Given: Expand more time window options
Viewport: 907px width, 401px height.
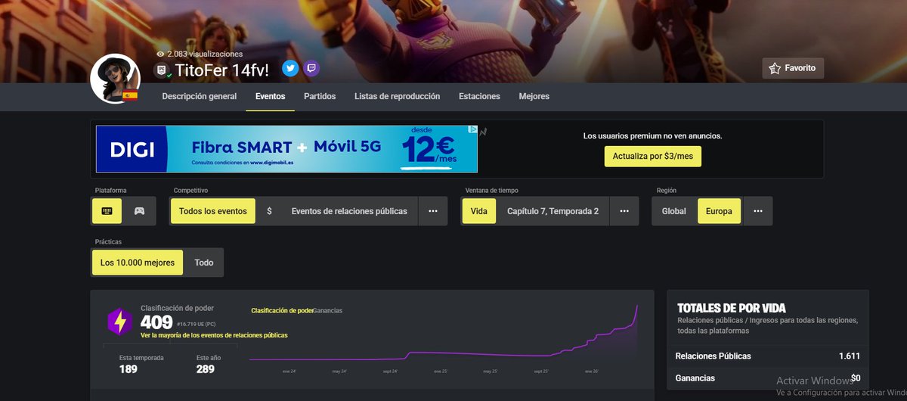Looking at the screenshot, I should click(624, 211).
